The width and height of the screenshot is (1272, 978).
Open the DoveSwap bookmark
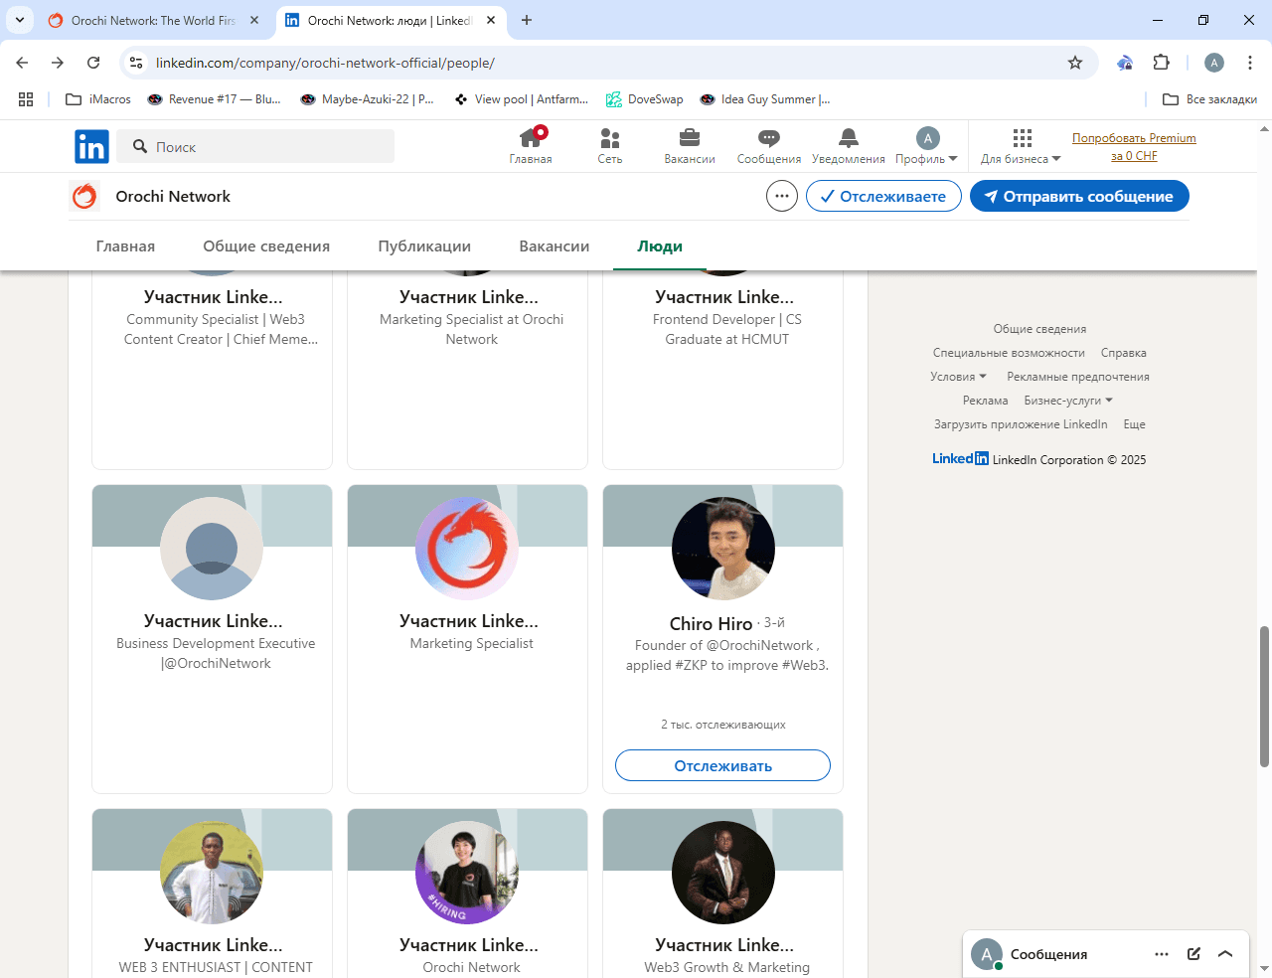(645, 99)
